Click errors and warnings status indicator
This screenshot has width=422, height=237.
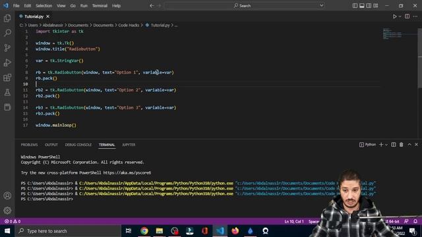pos(13,221)
